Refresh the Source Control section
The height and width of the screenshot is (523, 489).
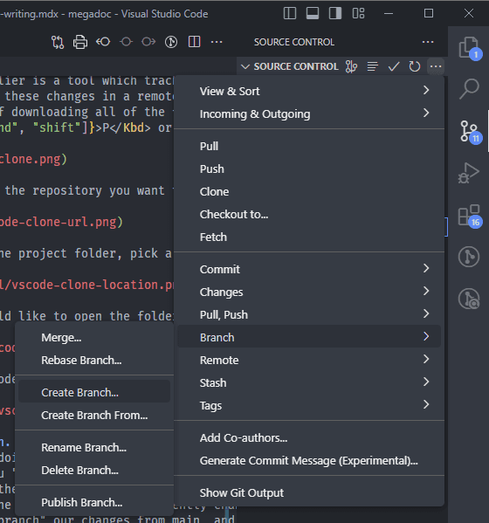[415, 66]
